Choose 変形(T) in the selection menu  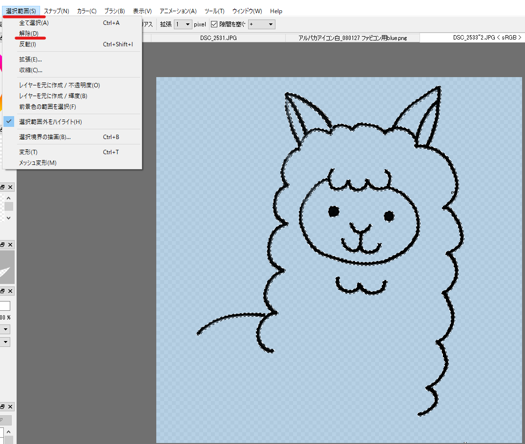72,152
